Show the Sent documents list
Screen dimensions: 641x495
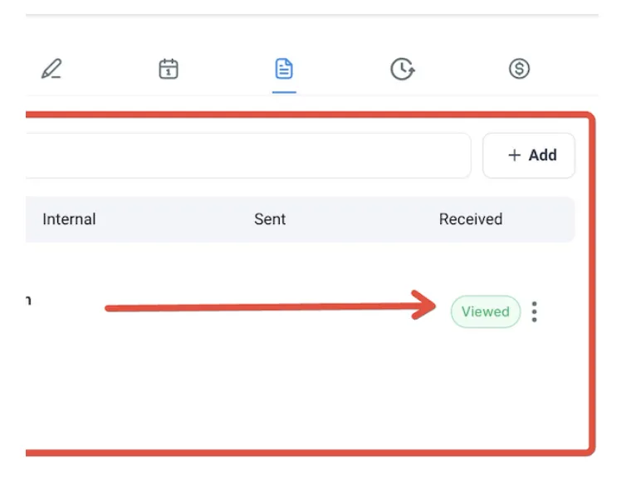[270, 219]
